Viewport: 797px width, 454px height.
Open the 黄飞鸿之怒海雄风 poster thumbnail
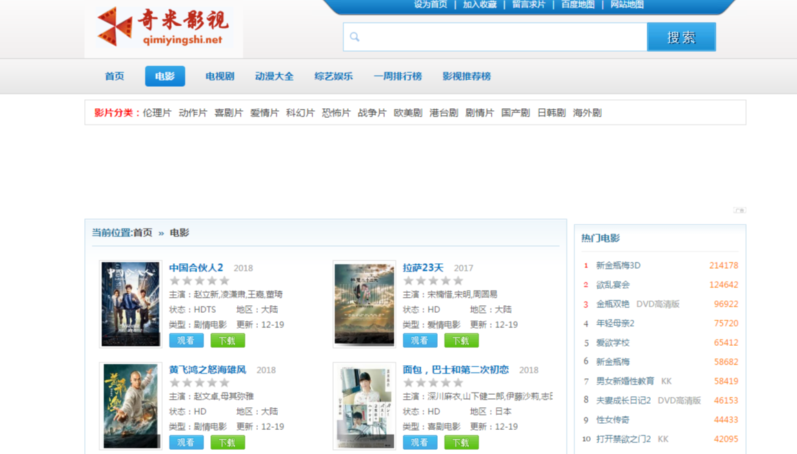click(130, 406)
